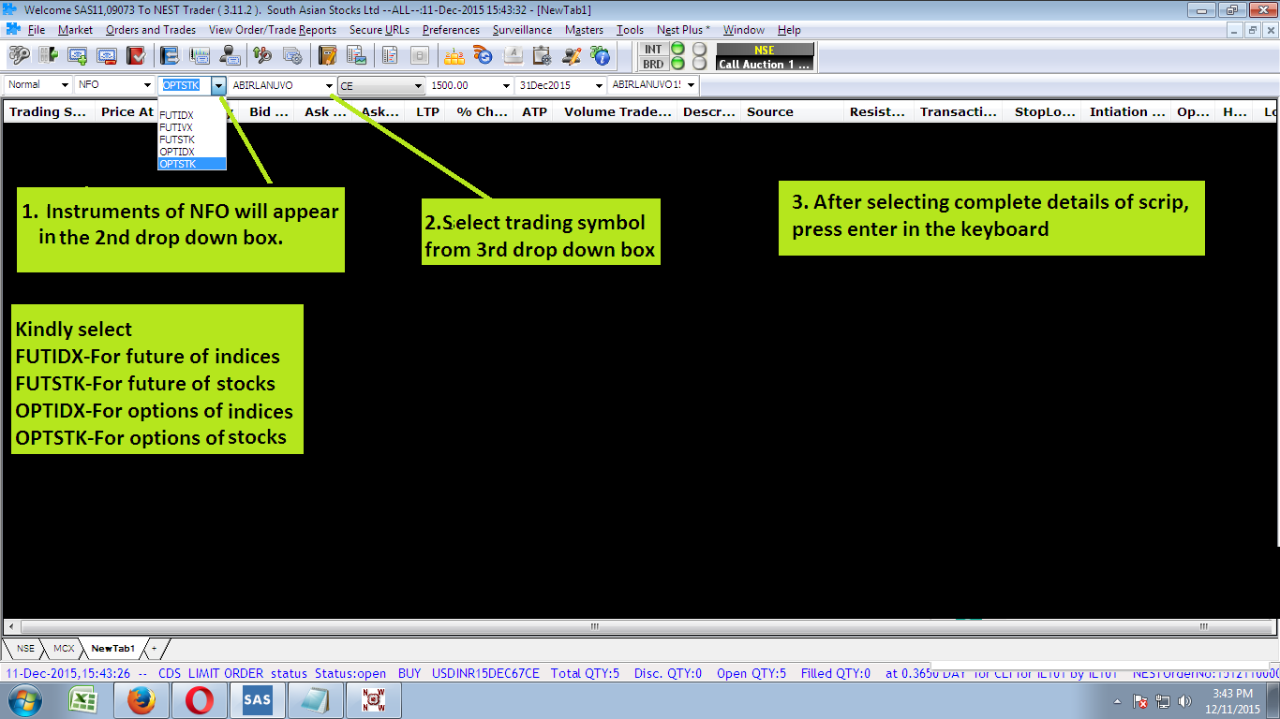The height and width of the screenshot is (719, 1280).
Task: Open the Market menu
Action: (x=75, y=30)
